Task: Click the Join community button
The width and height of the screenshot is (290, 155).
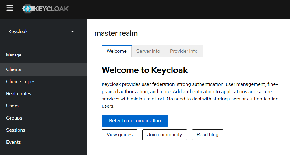Action: pyautogui.click(x=164, y=135)
